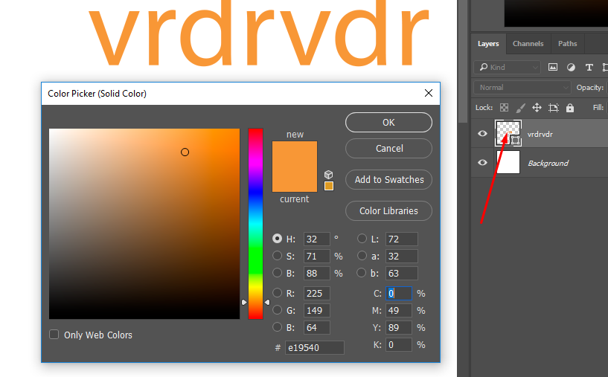Select the L lightness radio button
Viewport: 608px width, 377px height.
(x=362, y=239)
